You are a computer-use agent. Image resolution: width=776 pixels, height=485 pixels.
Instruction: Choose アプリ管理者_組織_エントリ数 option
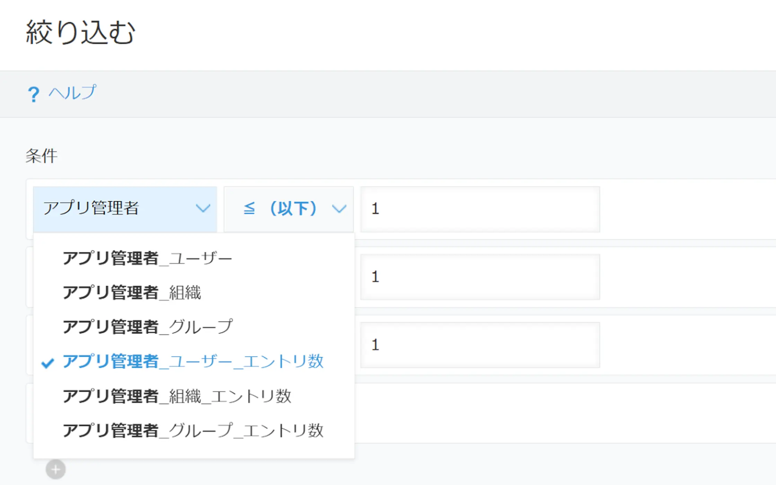tap(177, 396)
